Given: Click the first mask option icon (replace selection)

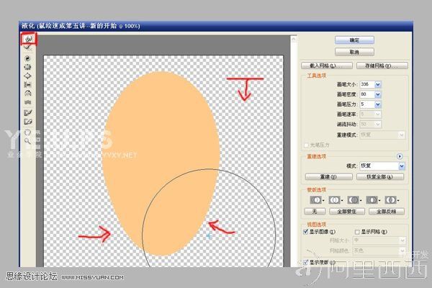Looking at the screenshot, I should click(x=316, y=200).
